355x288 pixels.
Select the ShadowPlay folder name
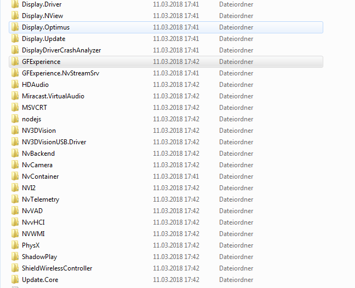(39, 257)
